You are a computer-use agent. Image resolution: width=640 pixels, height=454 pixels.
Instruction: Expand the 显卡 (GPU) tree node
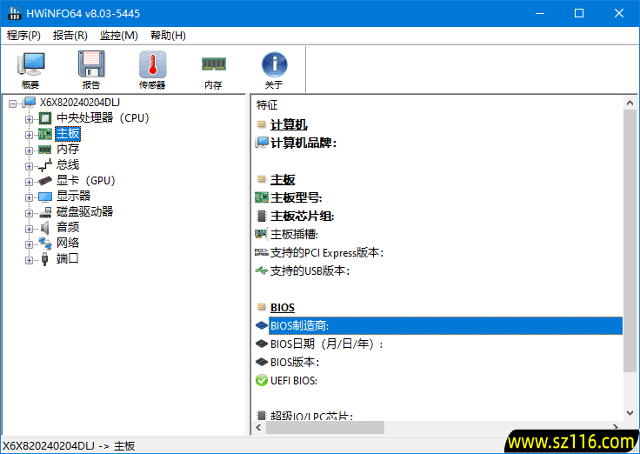[x=29, y=182]
